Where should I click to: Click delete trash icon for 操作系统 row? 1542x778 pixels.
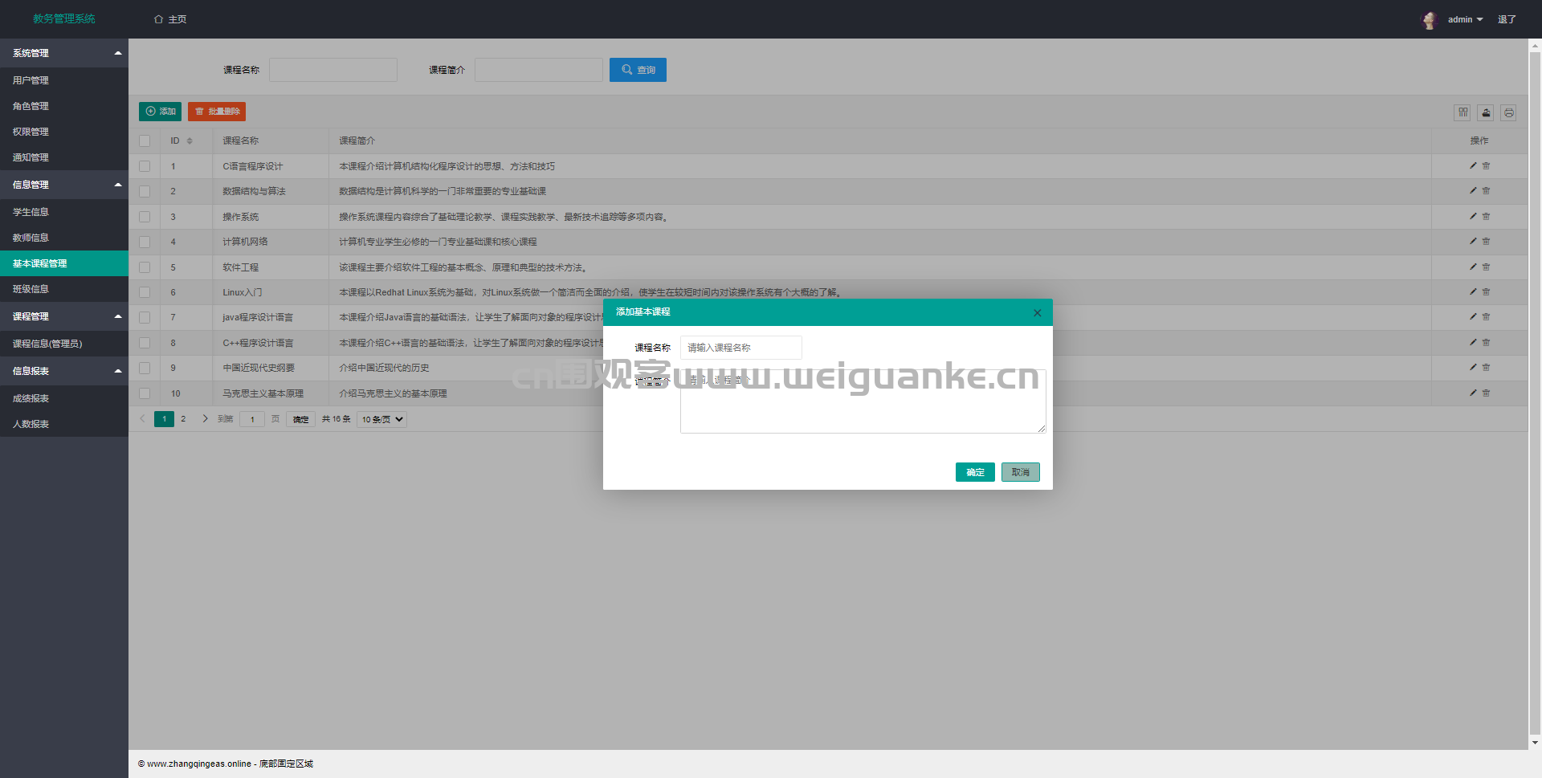[x=1486, y=216]
